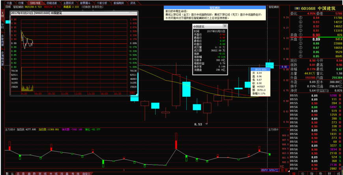Close the 中国建筑 data info box
The image size is (343, 175).
[225, 26]
